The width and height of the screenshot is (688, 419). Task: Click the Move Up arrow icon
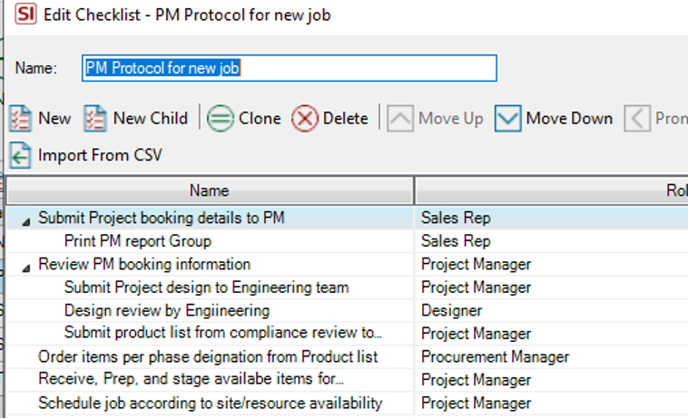399,118
